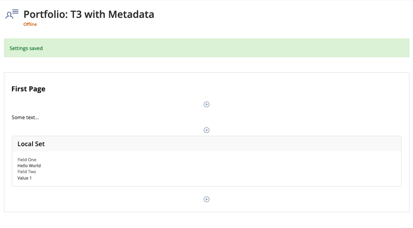Click the "Settings saved" message text
The image size is (413, 228).
coord(26,48)
